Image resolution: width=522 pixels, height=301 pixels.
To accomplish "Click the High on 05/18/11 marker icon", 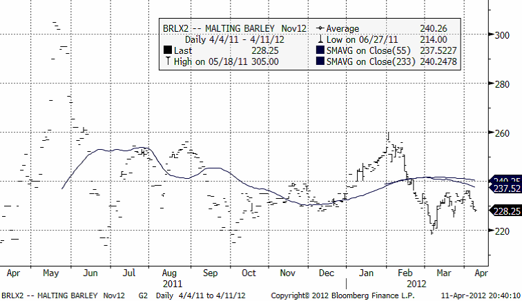I will 168,61.
